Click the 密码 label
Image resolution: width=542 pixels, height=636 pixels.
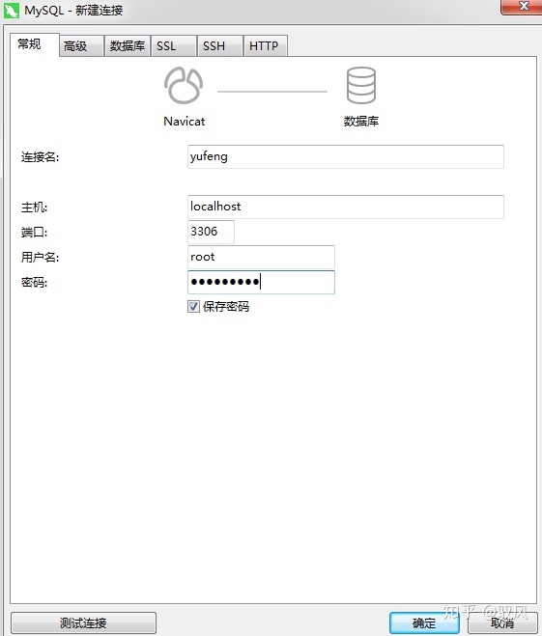[x=34, y=283]
